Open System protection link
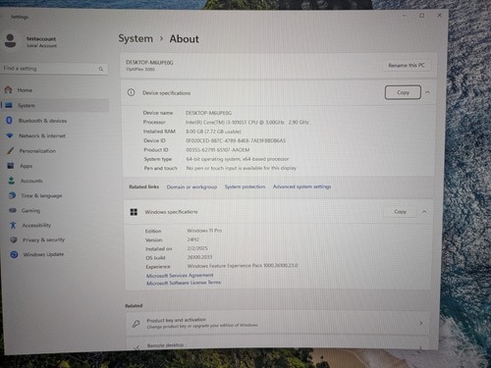 click(245, 186)
